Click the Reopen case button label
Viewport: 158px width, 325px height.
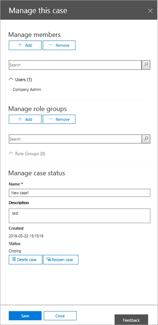pos(62,260)
